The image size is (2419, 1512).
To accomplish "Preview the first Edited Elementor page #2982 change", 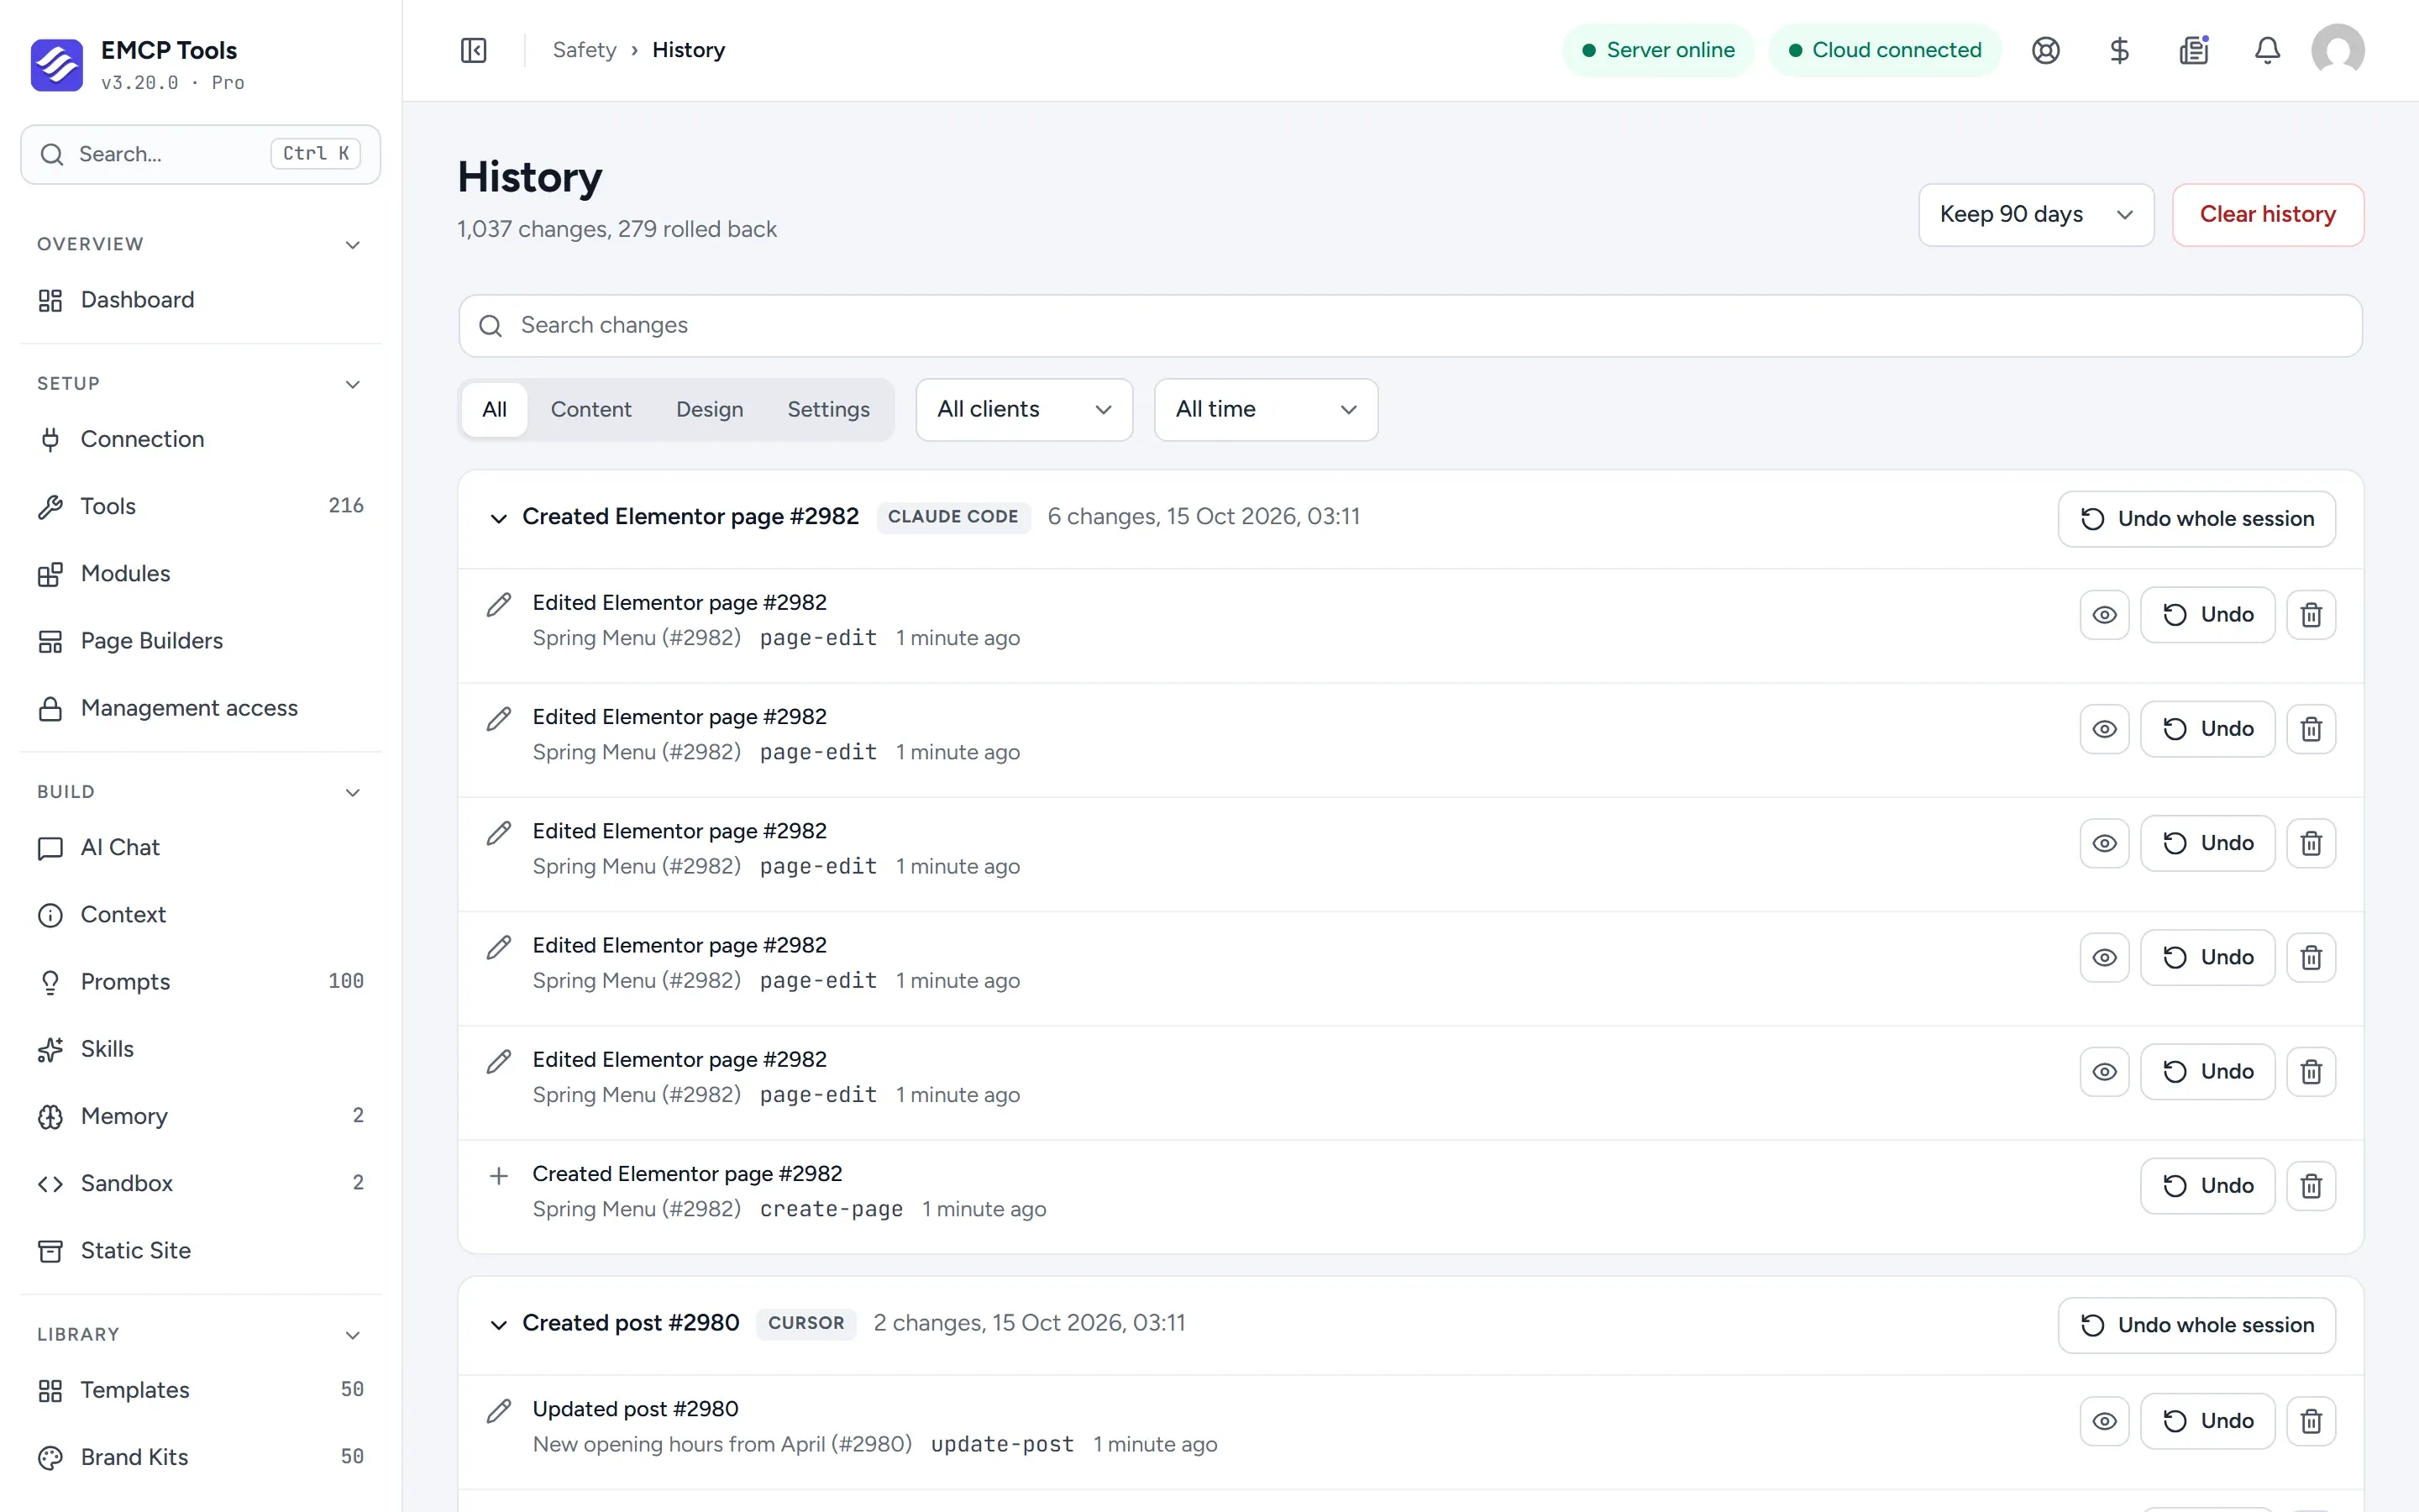I will 2104,615.
